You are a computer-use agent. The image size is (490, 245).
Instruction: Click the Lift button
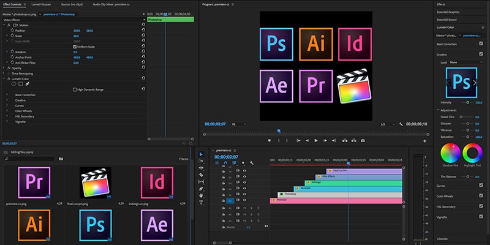point(345,141)
